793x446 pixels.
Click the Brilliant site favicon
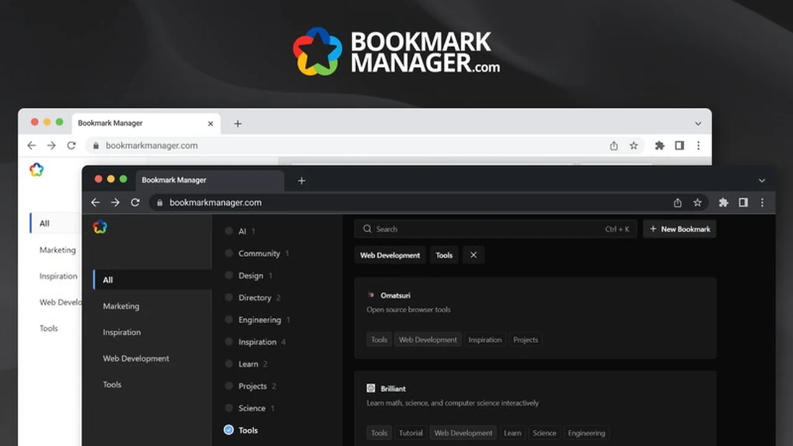(x=371, y=388)
